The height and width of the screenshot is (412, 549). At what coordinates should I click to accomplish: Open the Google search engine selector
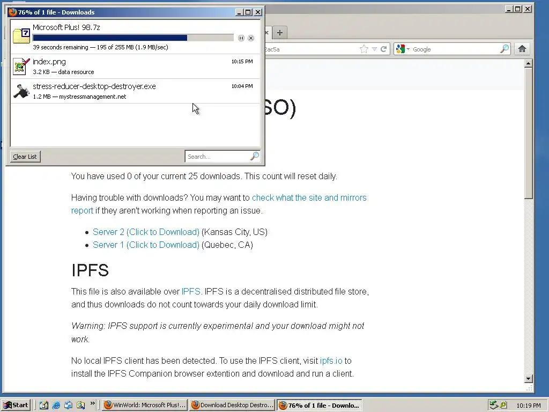click(402, 49)
